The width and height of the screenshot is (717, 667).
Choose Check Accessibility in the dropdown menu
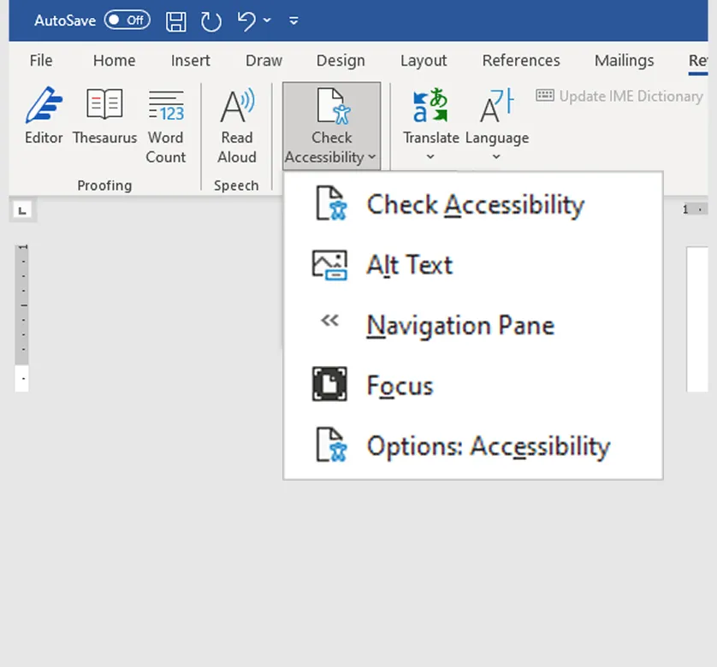pyautogui.click(x=474, y=205)
